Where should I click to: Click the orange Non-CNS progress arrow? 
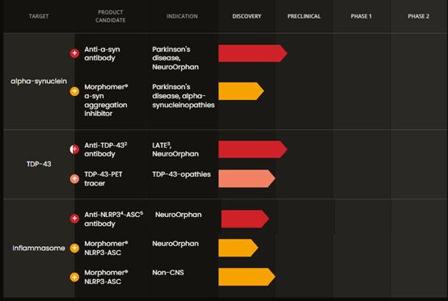point(247,277)
